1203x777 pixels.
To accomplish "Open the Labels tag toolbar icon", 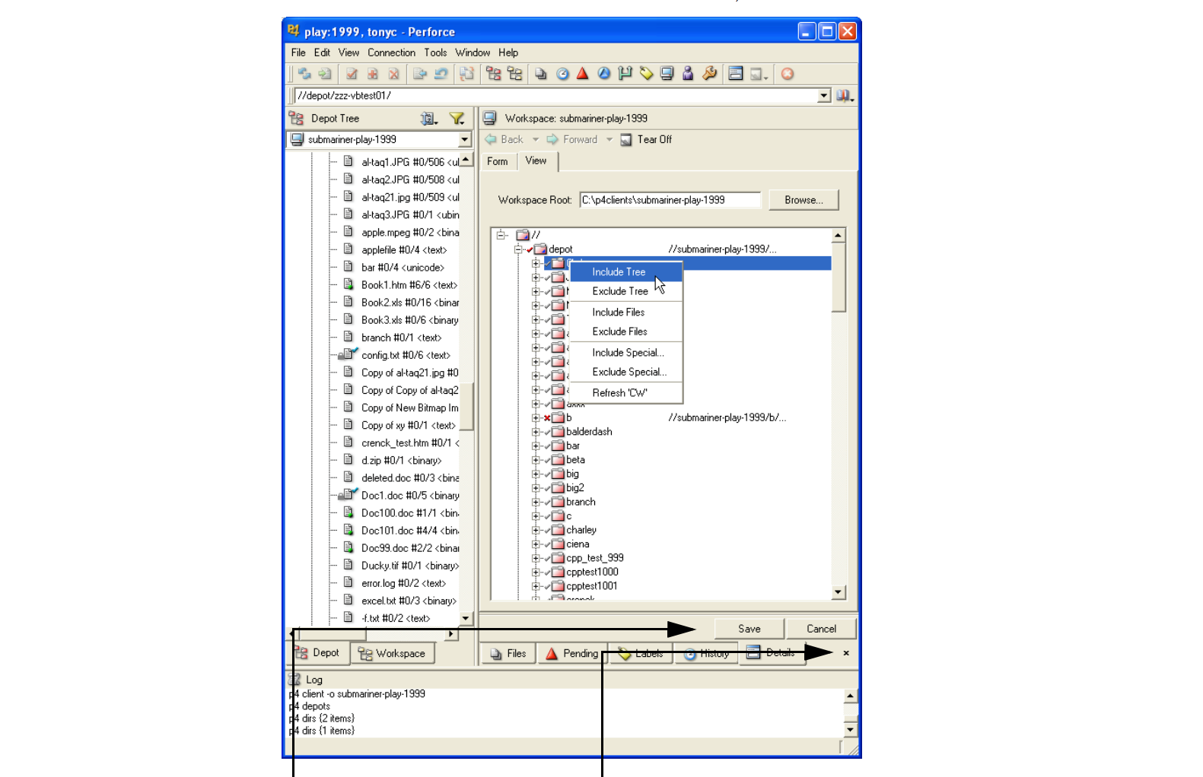I will 646,74.
